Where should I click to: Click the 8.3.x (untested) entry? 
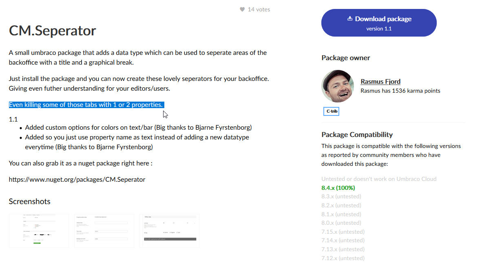click(x=341, y=196)
